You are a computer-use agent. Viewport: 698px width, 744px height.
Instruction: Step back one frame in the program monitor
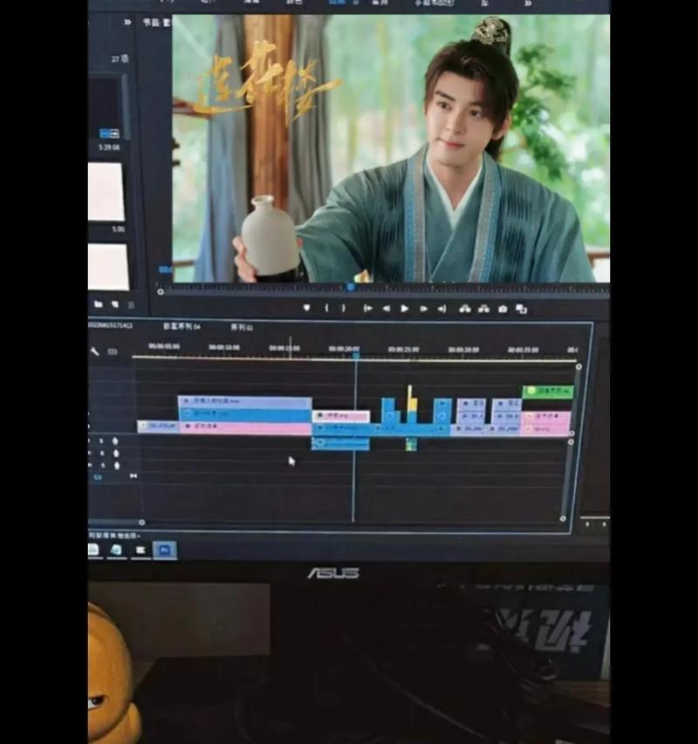tap(387, 309)
